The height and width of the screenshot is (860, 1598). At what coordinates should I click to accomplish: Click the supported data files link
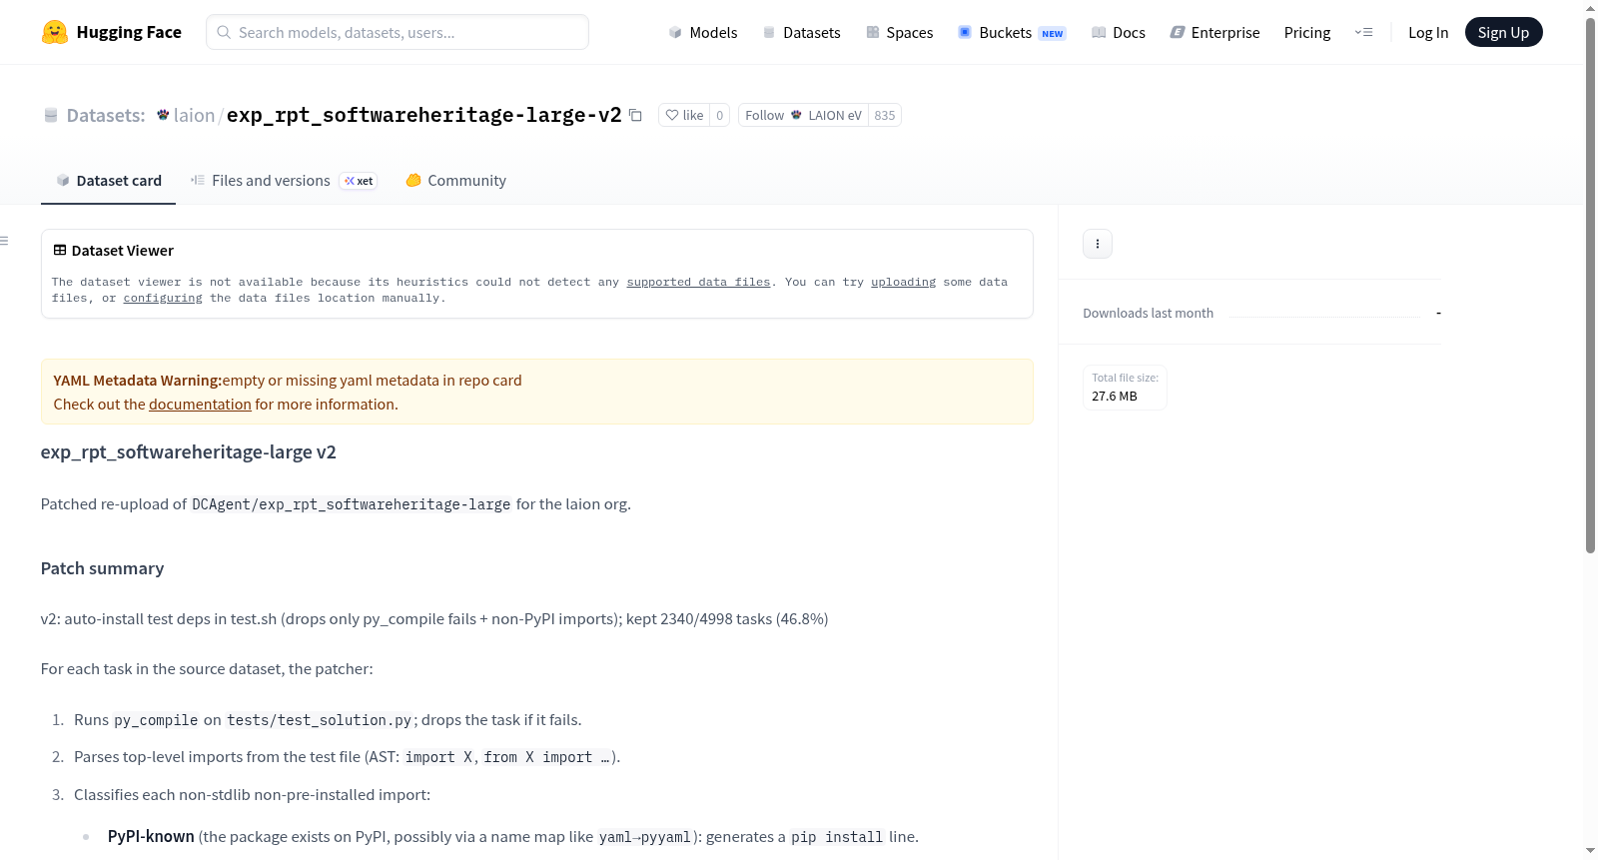point(698,282)
